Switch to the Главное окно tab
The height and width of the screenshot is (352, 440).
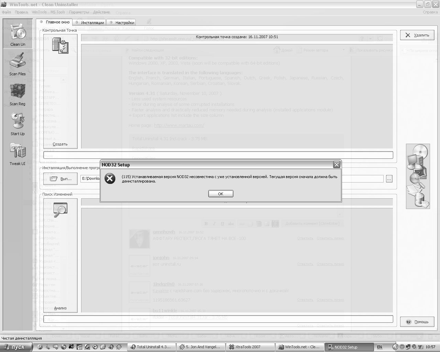[x=54, y=22]
